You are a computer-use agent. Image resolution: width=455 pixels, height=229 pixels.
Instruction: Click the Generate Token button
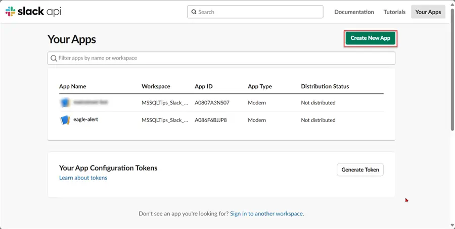tap(360, 169)
